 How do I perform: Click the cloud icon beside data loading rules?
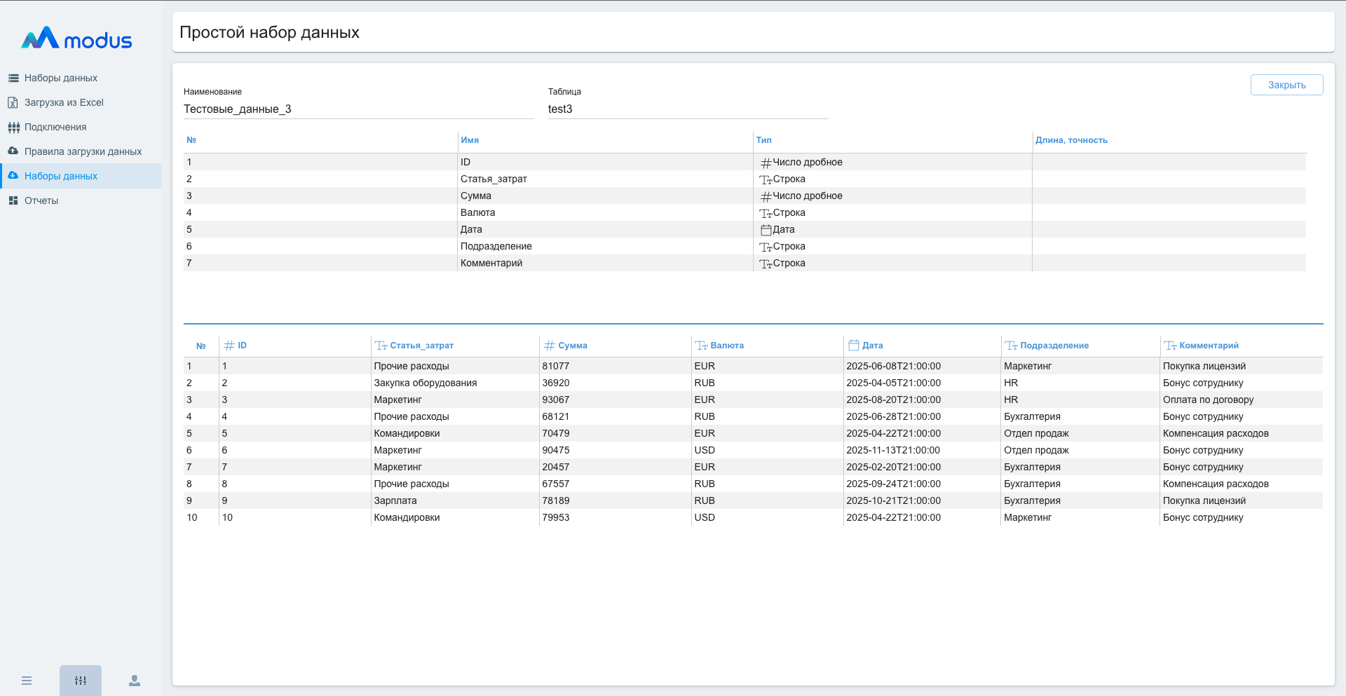point(13,151)
